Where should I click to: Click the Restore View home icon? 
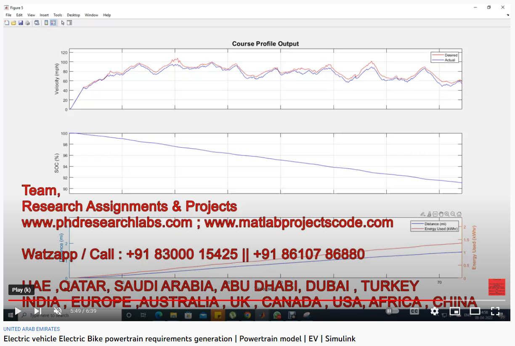pos(459,214)
